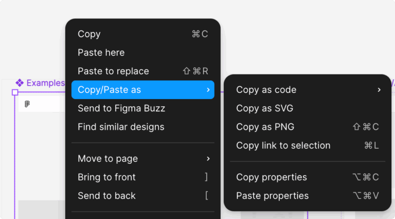Click the purple Examples component icon
The width and height of the screenshot is (395, 219).
click(x=20, y=83)
